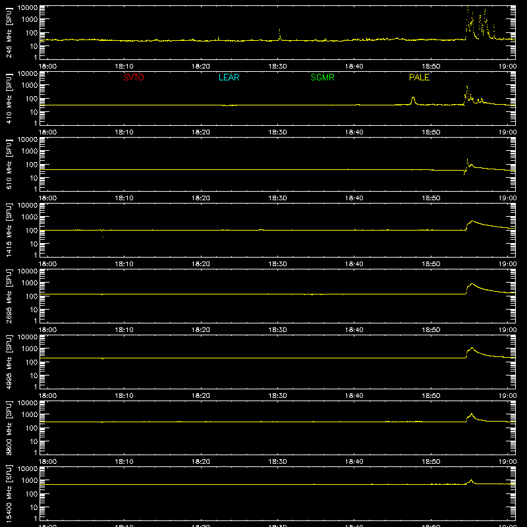This screenshot has width=527, height=527.
Task: Select the 410 MHz [SFU] axis title
Action: tap(9, 99)
